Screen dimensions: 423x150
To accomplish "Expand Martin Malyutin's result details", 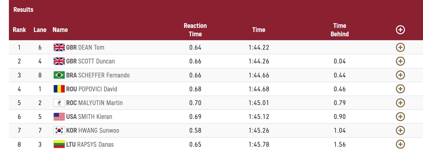I will click(400, 103).
